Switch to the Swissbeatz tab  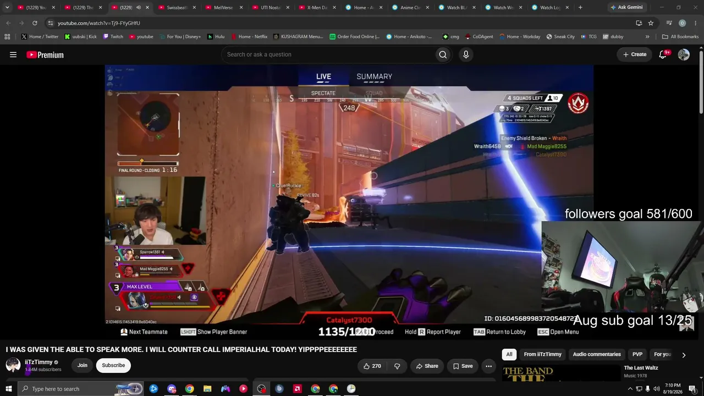[x=177, y=8]
